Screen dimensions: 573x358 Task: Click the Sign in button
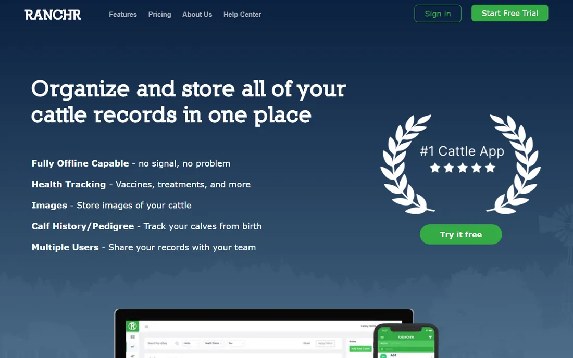coord(438,14)
